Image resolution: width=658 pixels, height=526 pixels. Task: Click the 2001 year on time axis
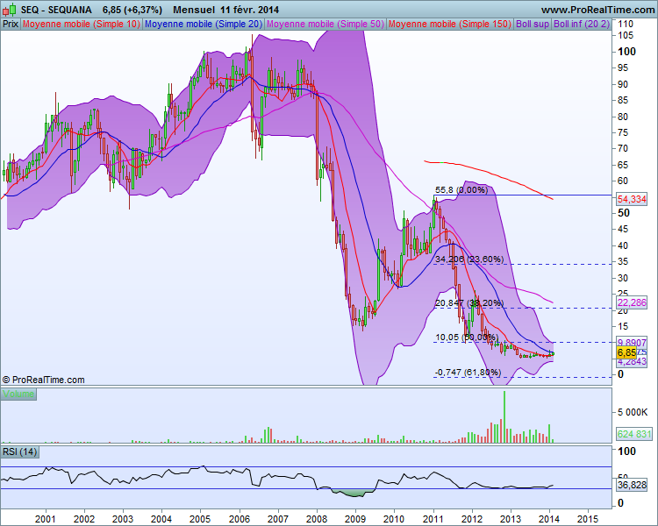[46, 519]
